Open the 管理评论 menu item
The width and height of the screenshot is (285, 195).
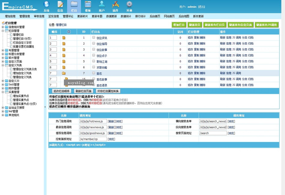[68, 16]
